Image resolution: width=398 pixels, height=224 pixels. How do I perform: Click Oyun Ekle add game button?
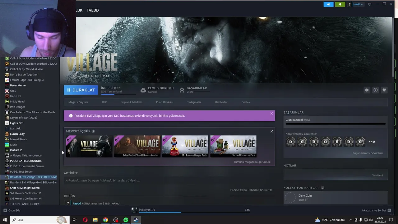(12, 210)
